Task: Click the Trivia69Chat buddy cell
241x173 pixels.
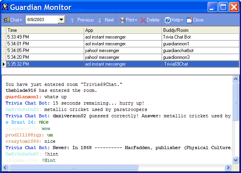Action: (x=201, y=64)
